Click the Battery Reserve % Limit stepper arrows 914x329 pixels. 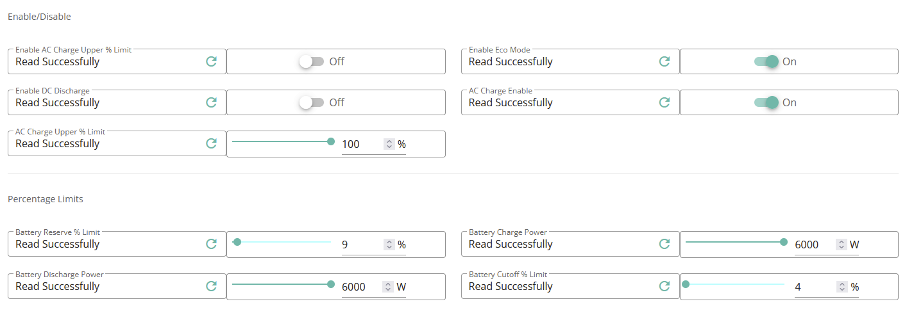[x=389, y=245]
